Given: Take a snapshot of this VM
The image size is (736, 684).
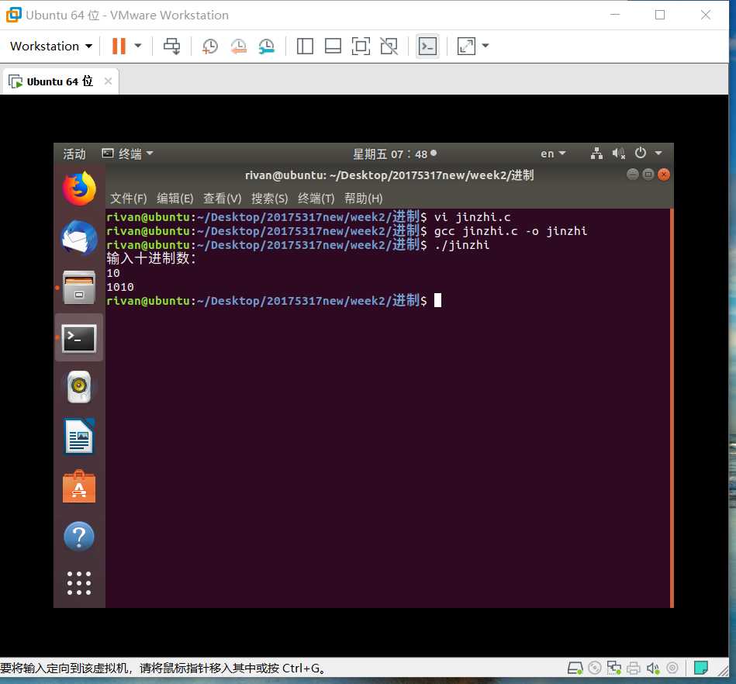Looking at the screenshot, I should pos(210,46).
